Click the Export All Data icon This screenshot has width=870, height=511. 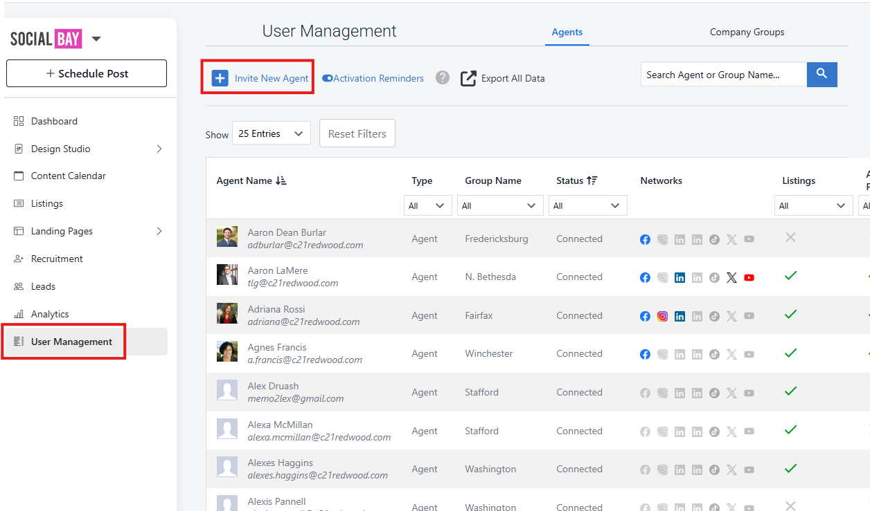point(469,78)
